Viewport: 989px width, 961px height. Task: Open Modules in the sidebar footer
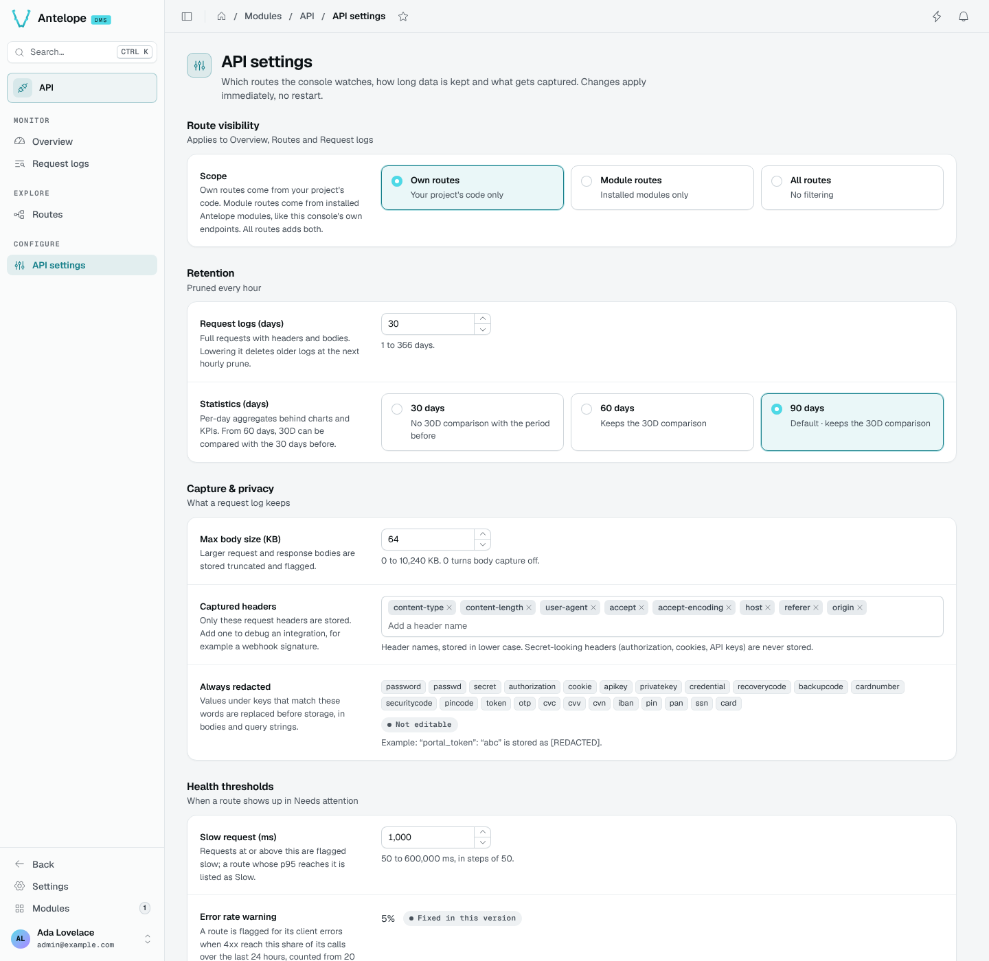pyautogui.click(x=82, y=908)
